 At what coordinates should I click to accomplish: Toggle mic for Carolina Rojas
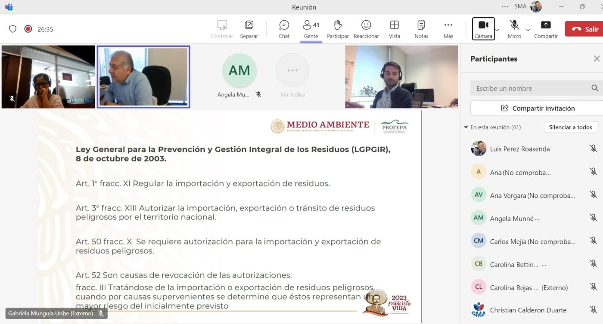tap(593, 287)
